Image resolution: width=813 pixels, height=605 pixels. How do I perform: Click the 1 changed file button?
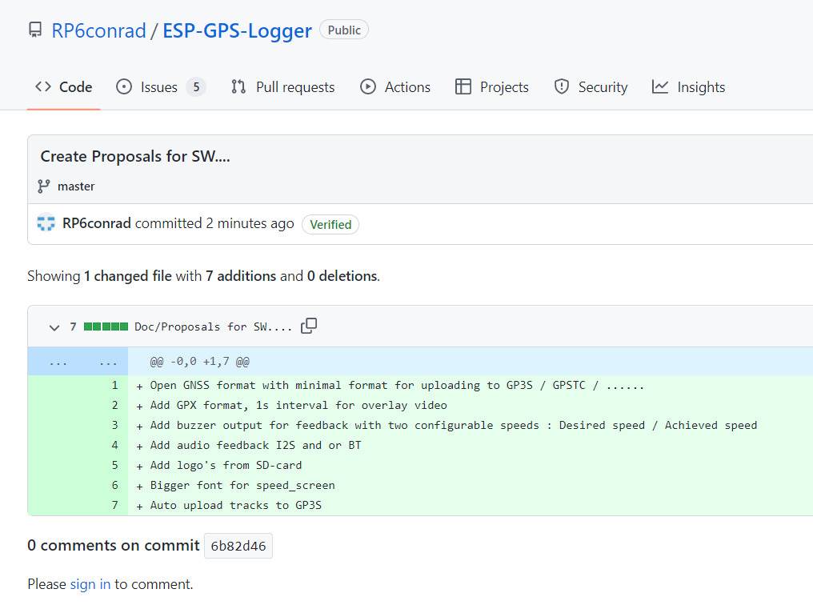pyautogui.click(x=128, y=276)
